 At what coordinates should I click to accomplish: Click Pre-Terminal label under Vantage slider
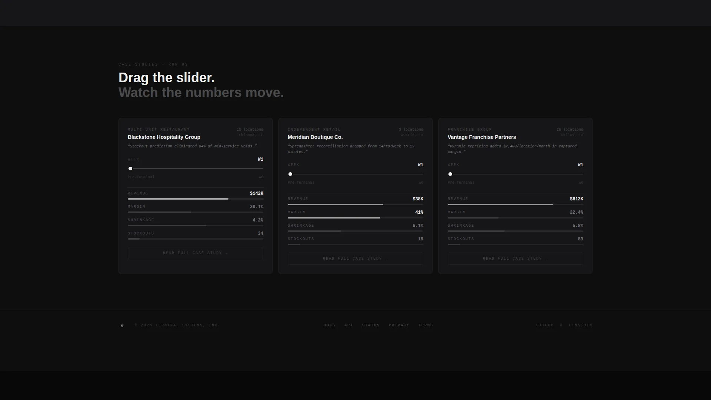pyautogui.click(x=461, y=183)
